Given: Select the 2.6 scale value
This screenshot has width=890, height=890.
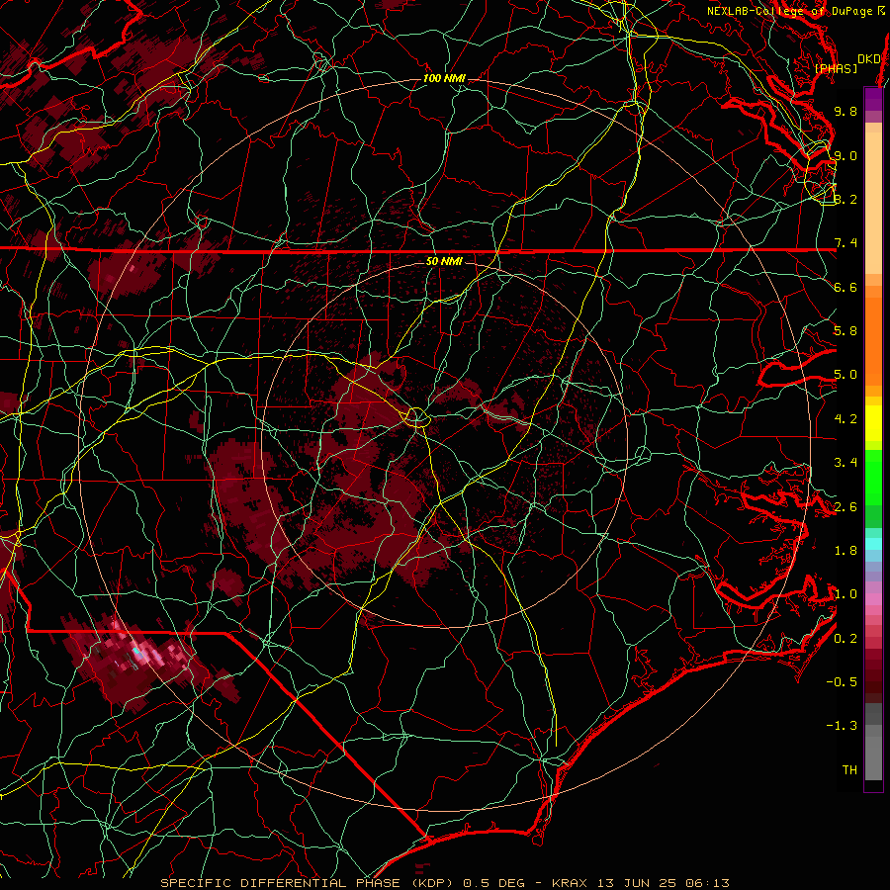Looking at the screenshot, I should [845, 507].
